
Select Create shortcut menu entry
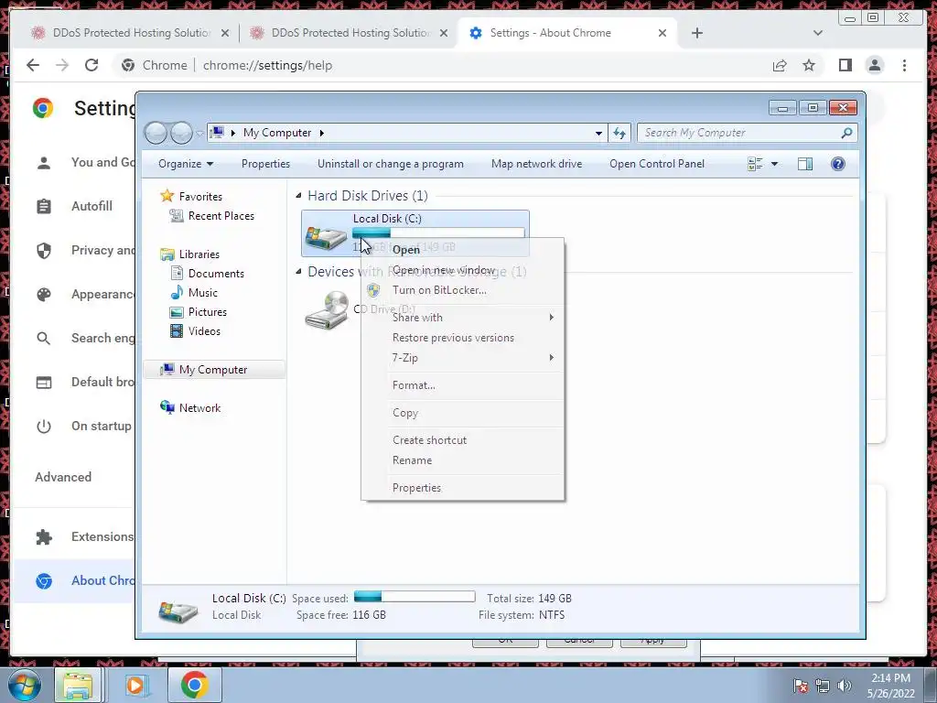click(462, 440)
